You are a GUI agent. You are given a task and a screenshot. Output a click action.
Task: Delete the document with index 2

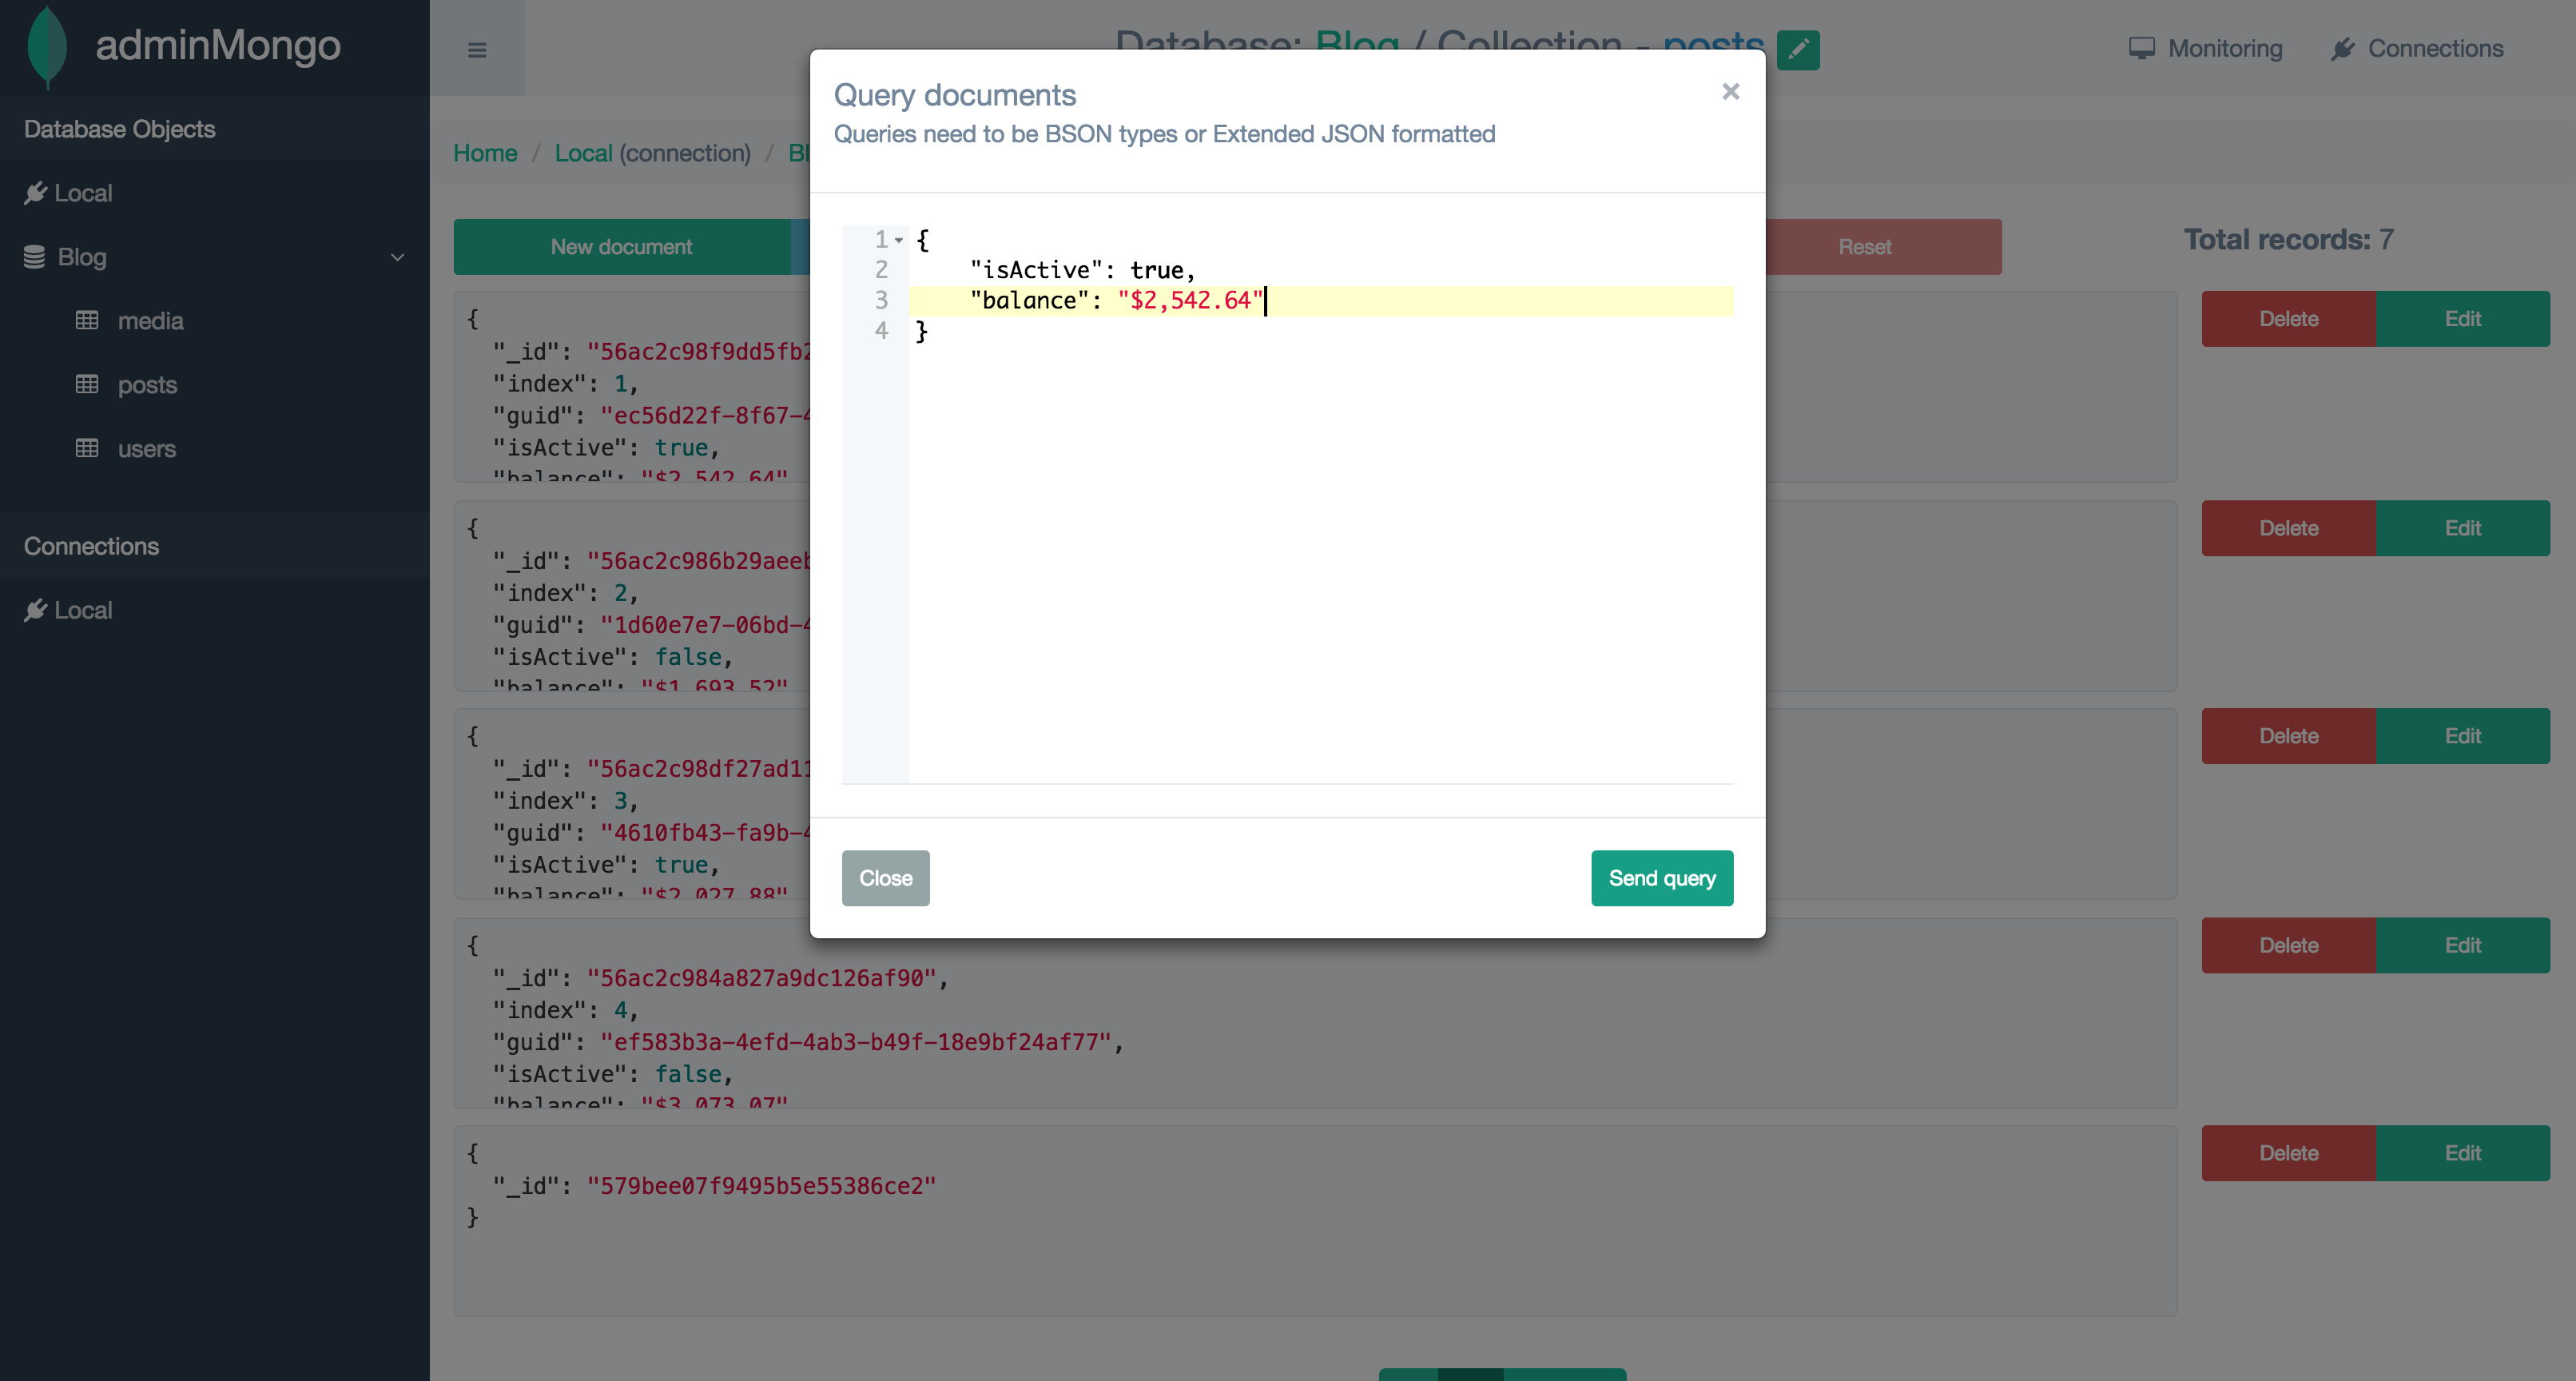coord(2288,528)
